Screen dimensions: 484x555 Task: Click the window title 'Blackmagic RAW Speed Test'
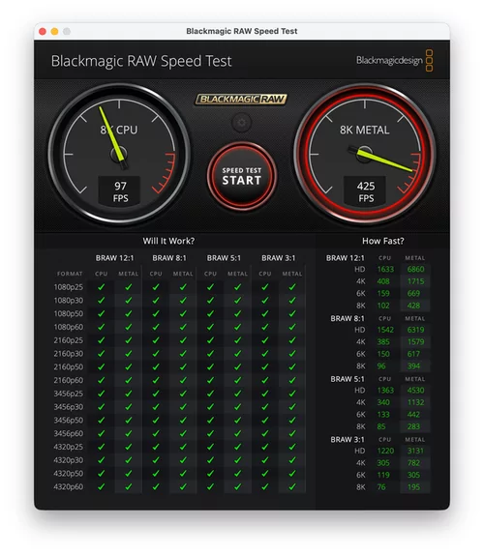[x=242, y=31]
